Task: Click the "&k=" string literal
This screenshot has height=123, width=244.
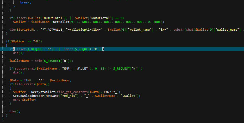Action: 163,30
